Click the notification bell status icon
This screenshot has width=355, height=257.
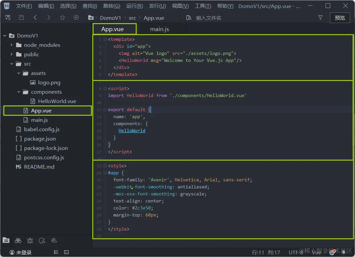point(343,252)
